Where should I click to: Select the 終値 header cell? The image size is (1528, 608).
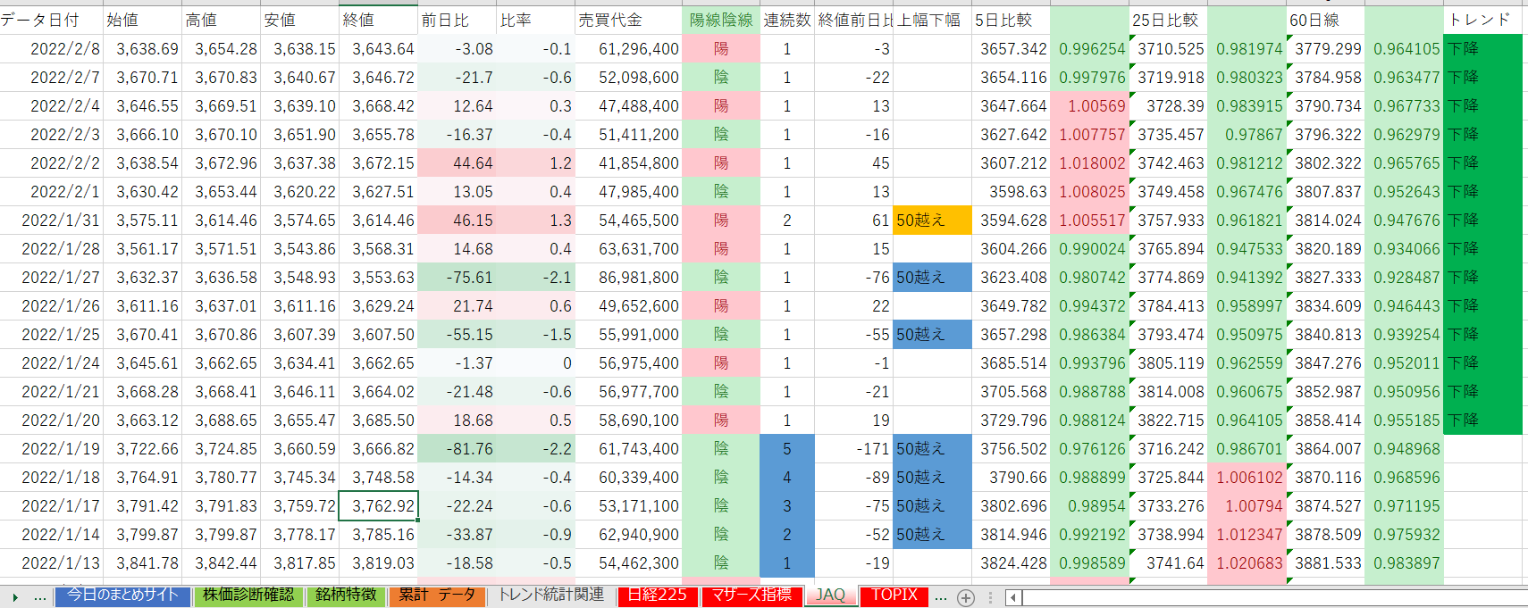[x=378, y=20]
